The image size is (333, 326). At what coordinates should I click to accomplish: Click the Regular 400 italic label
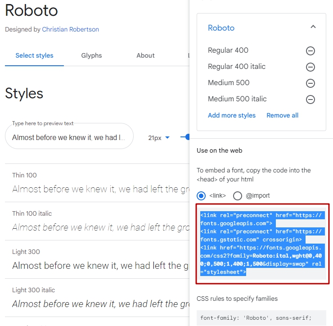pos(237,67)
